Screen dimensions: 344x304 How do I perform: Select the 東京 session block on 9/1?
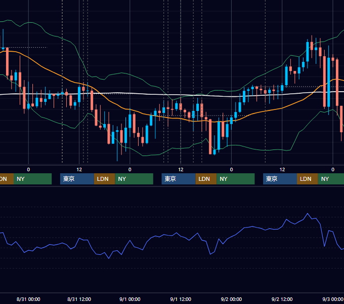point(179,179)
